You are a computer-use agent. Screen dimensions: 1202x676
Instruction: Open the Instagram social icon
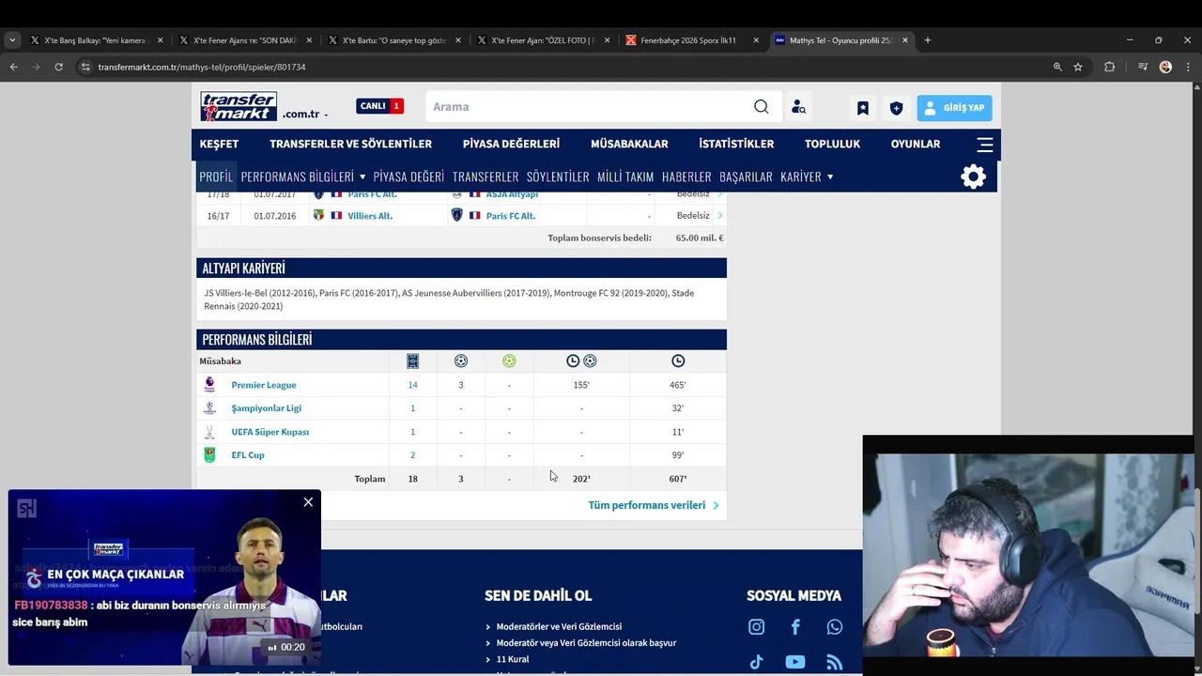point(756,627)
